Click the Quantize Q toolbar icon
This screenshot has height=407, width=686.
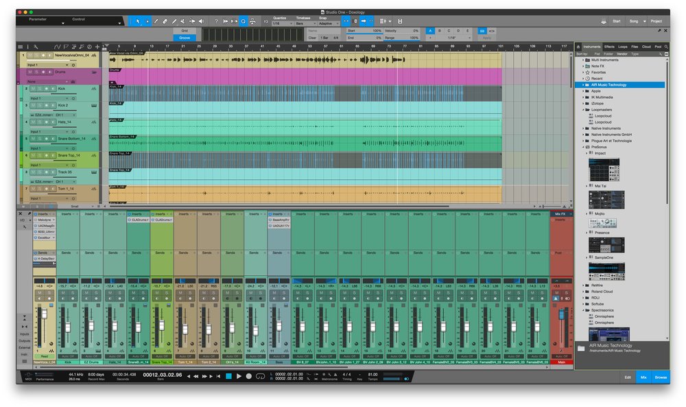[244, 21]
